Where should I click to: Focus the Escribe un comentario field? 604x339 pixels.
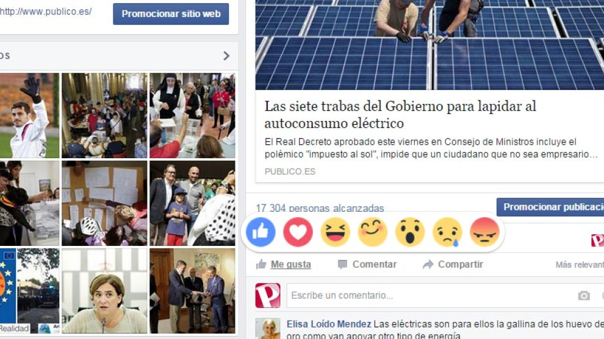431,296
